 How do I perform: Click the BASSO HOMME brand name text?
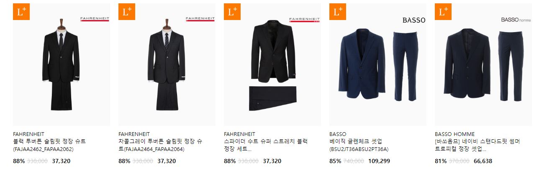(455, 134)
